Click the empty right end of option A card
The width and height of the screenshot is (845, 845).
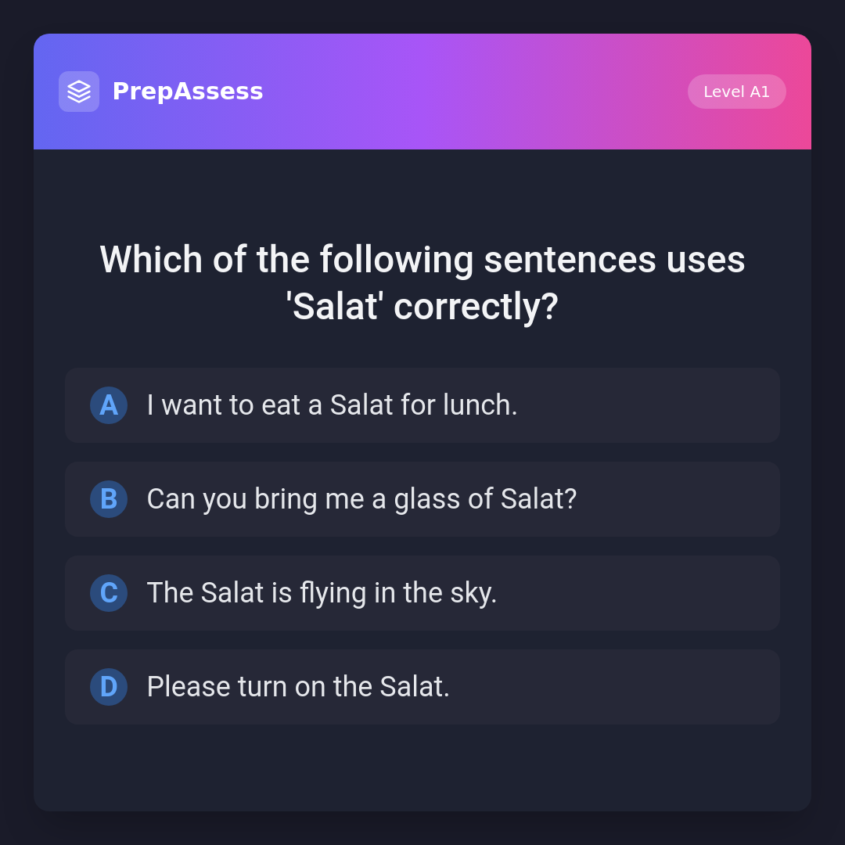704,405
